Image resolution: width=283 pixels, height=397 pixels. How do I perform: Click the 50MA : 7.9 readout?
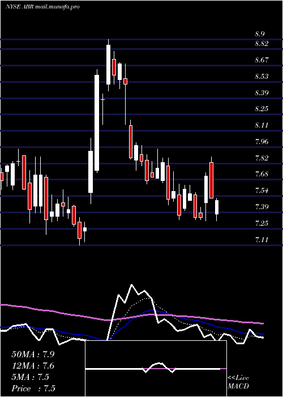33,354
